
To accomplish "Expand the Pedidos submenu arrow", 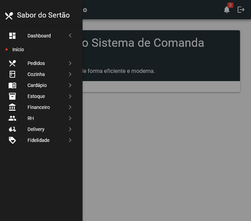I will tap(70, 63).
